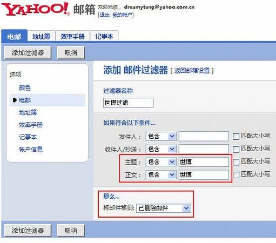Click the bottom 取消 button
This screenshot has height=243, width=276.
[x=71, y=230]
